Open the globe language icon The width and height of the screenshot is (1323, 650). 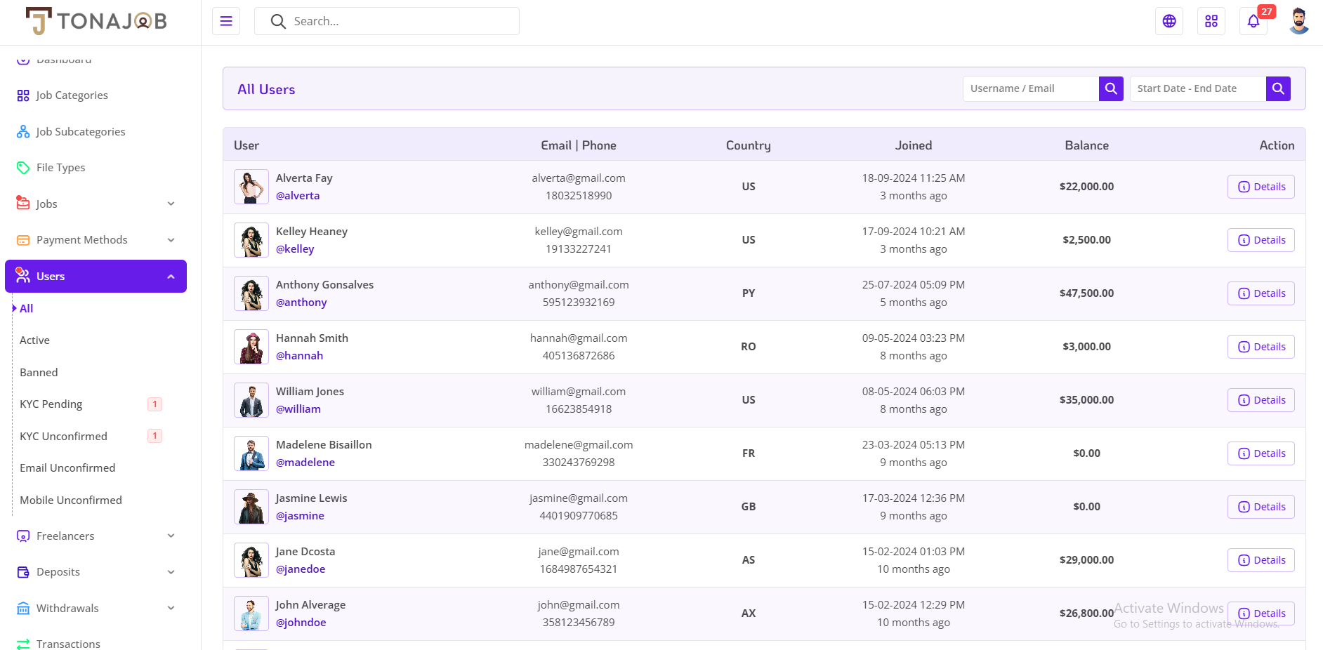[1169, 21]
